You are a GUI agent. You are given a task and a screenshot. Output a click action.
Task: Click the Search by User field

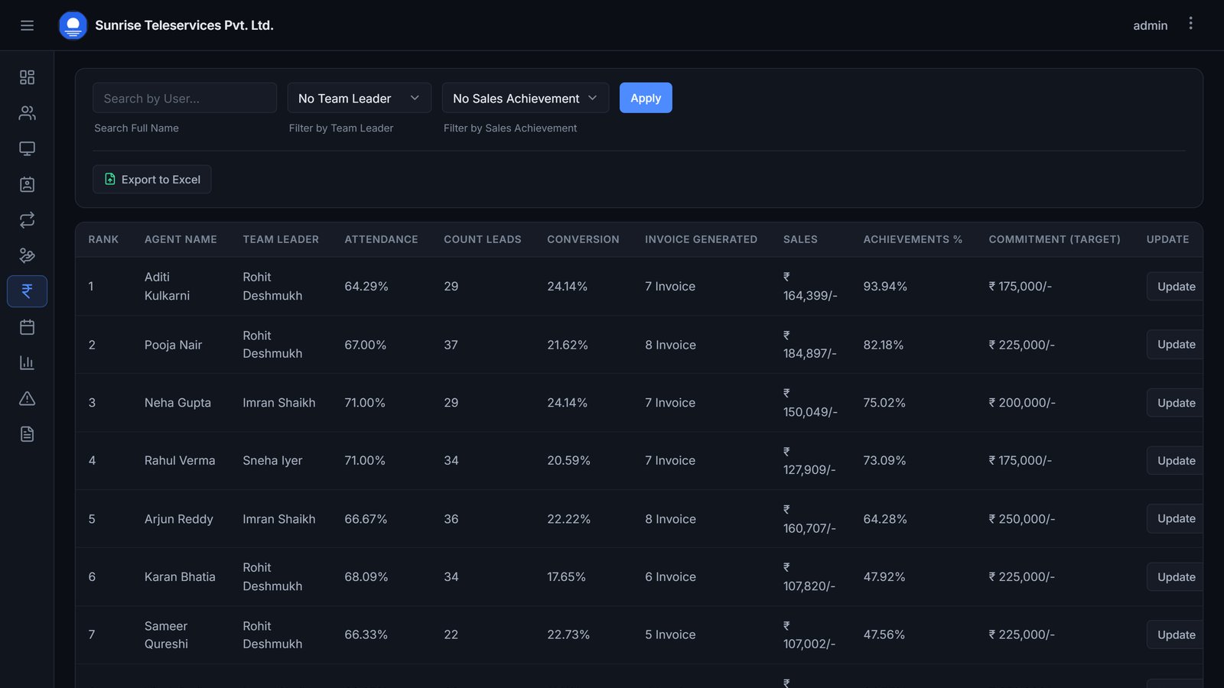click(184, 98)
